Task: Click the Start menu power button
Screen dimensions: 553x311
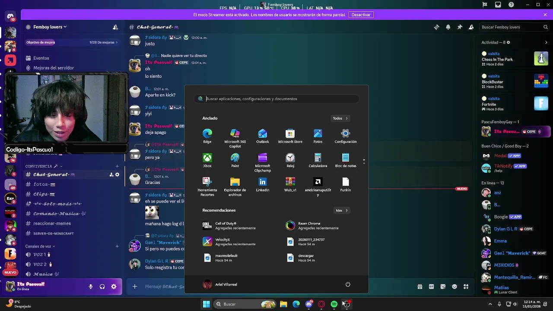Action: point(348,284)
